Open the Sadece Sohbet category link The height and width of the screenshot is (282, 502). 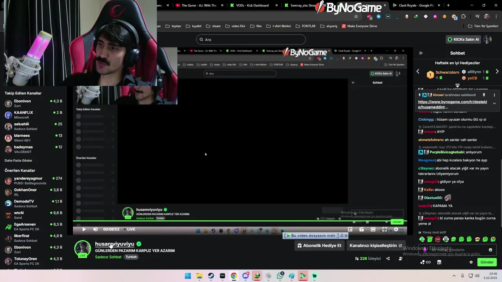(x=108, y=257)
